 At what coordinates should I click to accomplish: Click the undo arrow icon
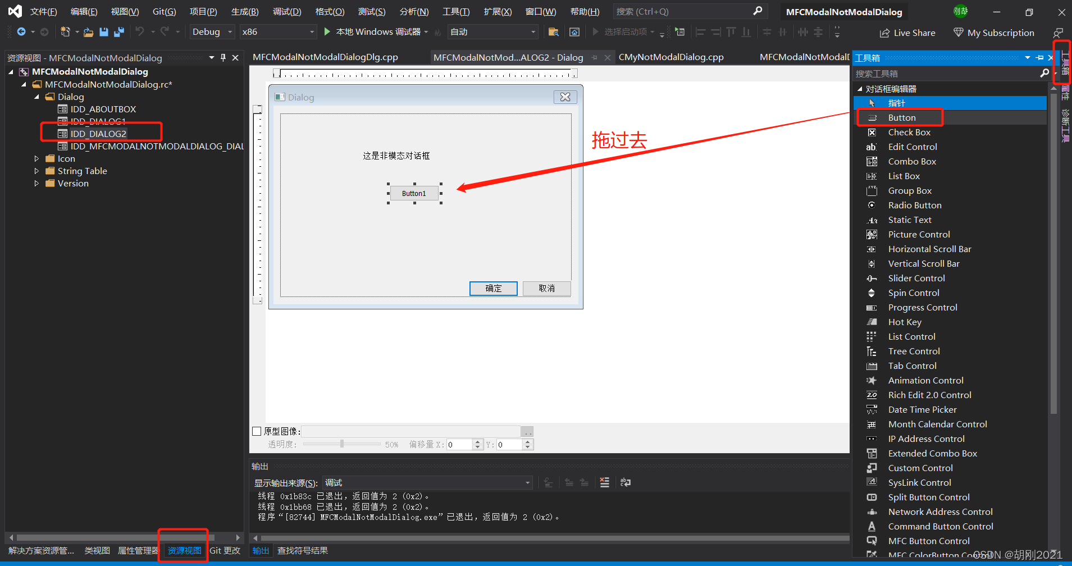pyautogui.click(x=140, y=32)
